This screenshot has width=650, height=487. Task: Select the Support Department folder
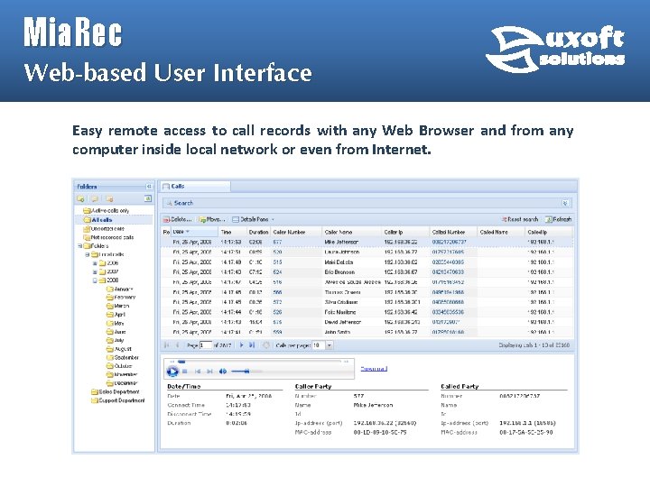pos(118,400)
